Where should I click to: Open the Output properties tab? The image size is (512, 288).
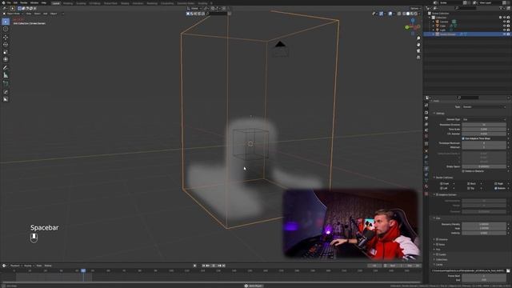(426, 118)
